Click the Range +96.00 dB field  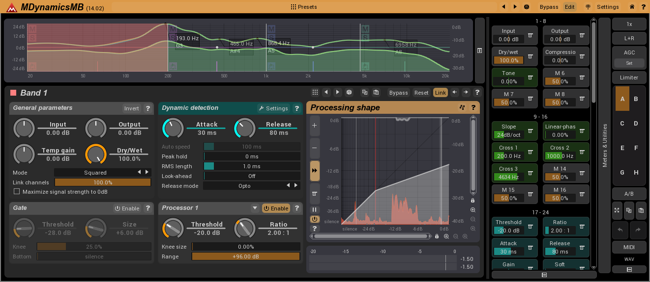point(246,256)
